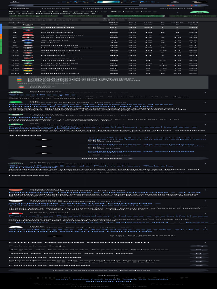Click 'Atualizar local' in the footer
The height and width of the screenshot is (289, 217).
(108, 281)
